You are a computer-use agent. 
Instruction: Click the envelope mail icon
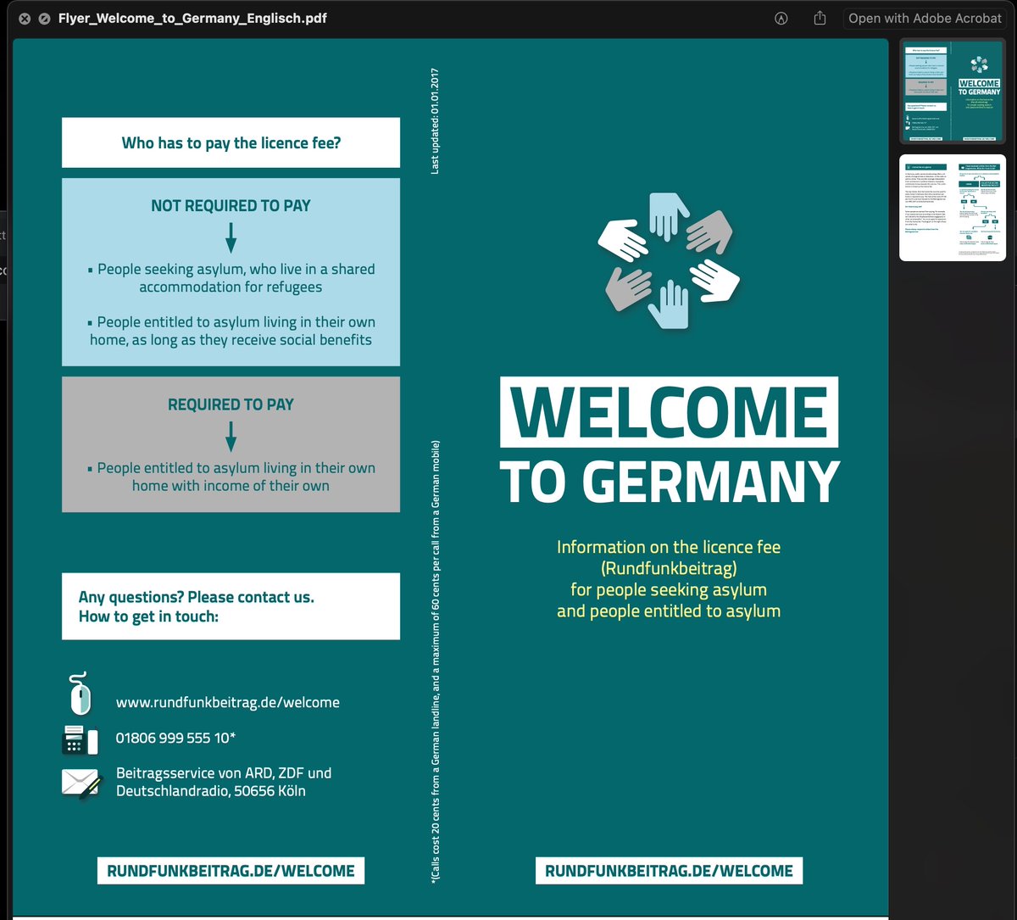tap(81, 783)
